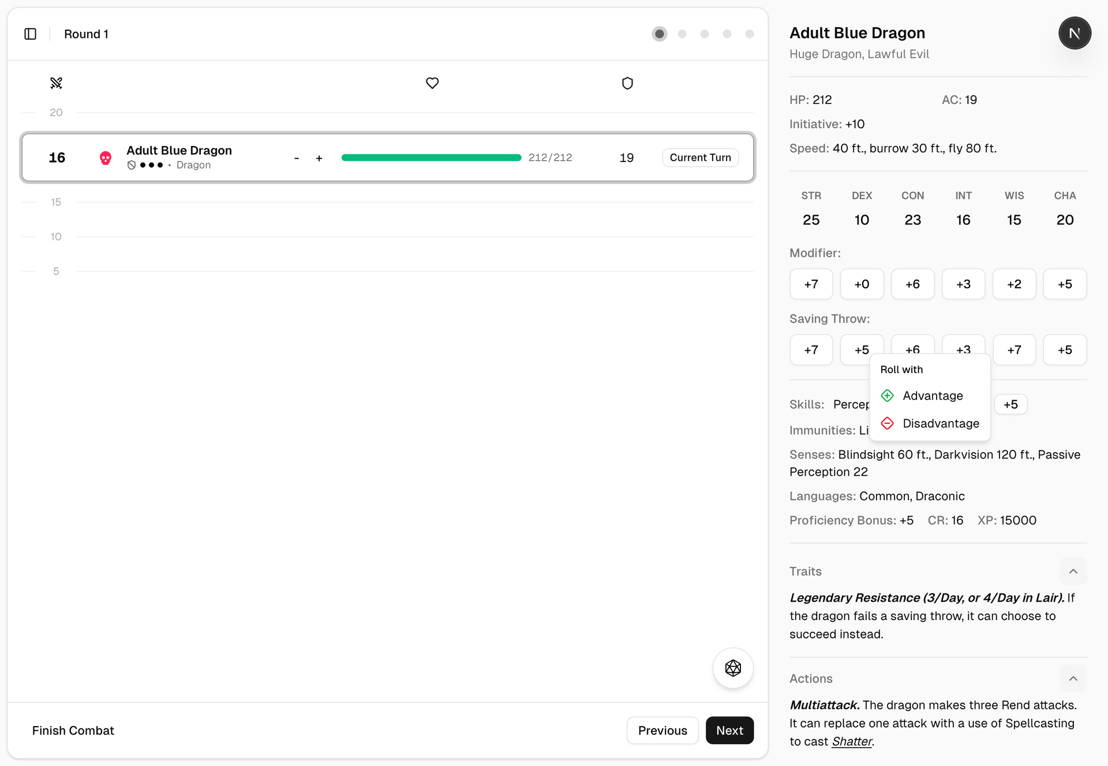Click the N avatar badge

tap(1074, 33)
